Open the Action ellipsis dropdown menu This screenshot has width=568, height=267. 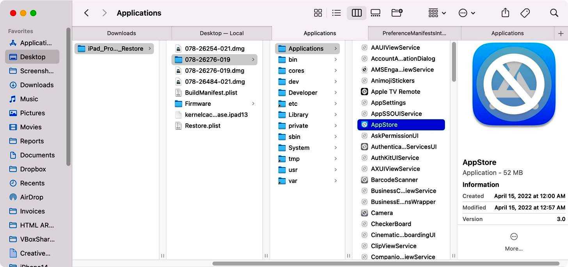(x=467, y=13)
